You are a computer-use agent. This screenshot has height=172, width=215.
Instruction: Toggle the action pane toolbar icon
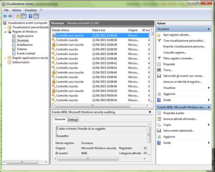36,16
